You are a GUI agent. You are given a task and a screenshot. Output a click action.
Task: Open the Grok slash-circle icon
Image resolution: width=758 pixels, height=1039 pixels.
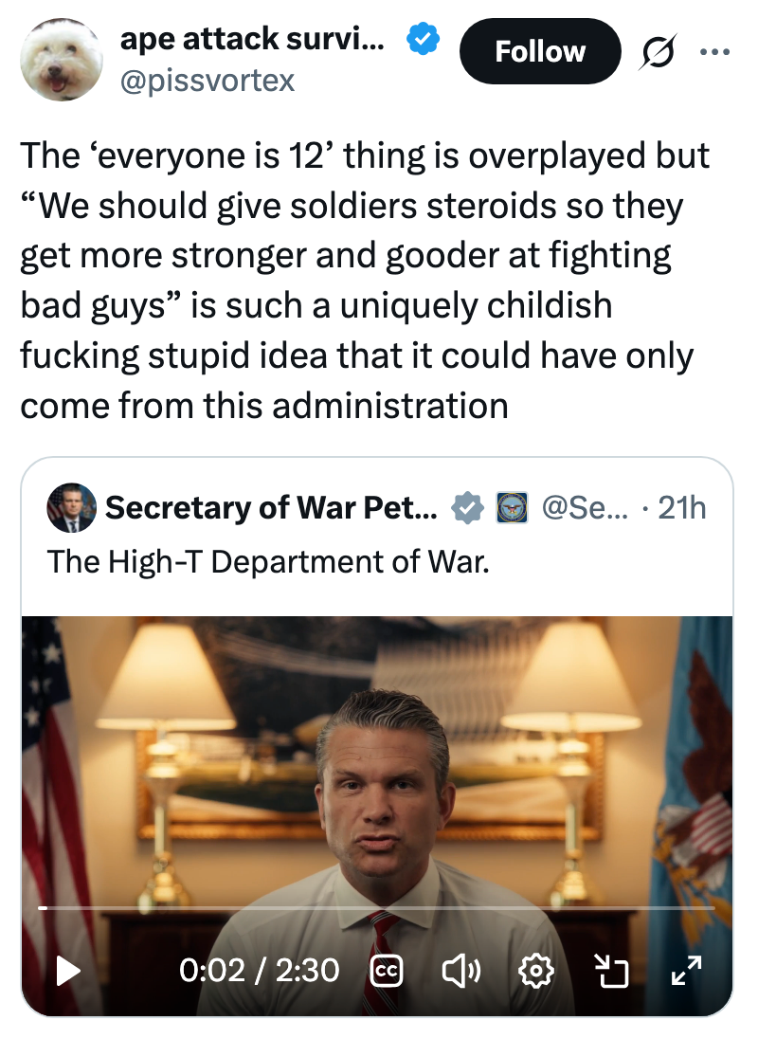pyautogui.click(x=656, y=52)
